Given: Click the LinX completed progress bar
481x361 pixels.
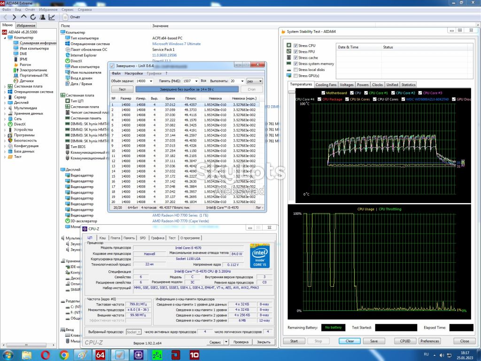Looking at the screenshot, I should click(187, 89).
